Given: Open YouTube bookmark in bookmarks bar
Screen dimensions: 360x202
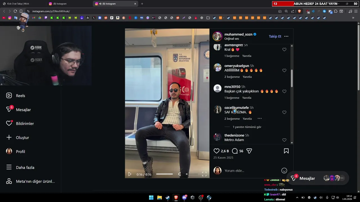Looking at the screenshot, I should [x=4, y=18].
